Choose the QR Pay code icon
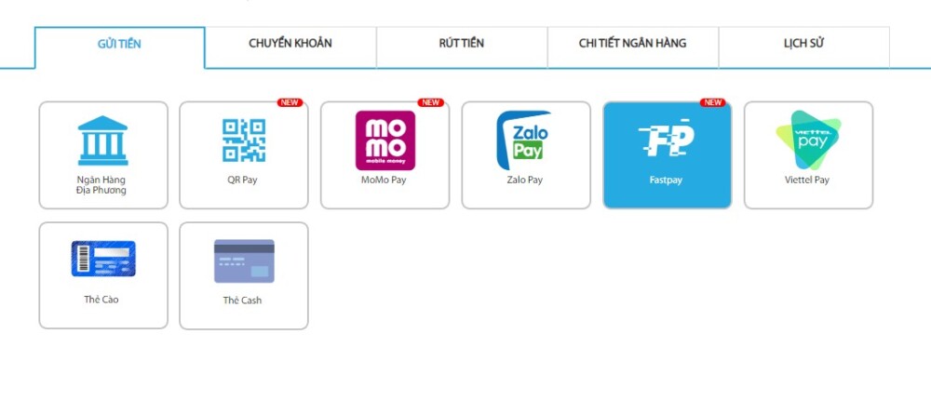 point(243,140)
